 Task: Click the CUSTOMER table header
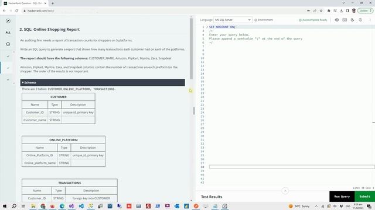(59, 97)
